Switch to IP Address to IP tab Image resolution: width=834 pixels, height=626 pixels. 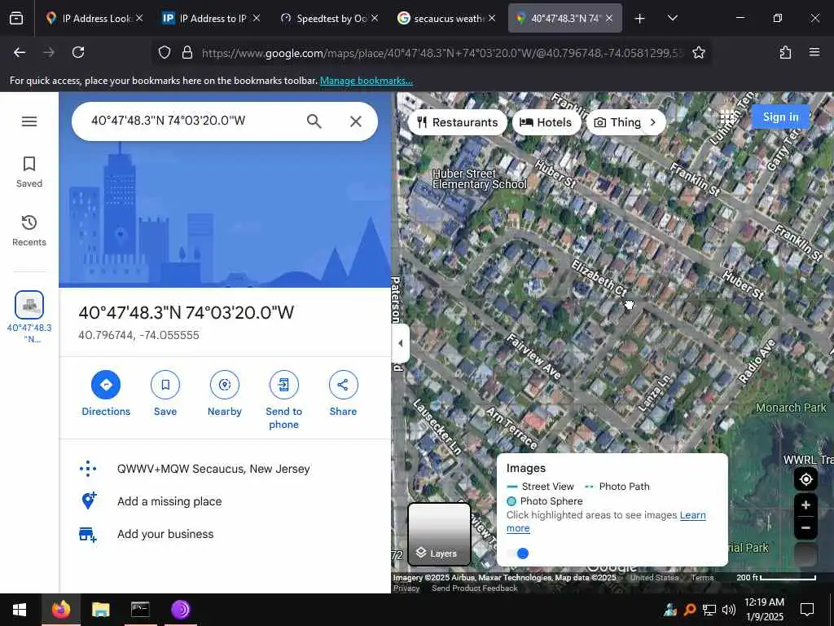211,18
